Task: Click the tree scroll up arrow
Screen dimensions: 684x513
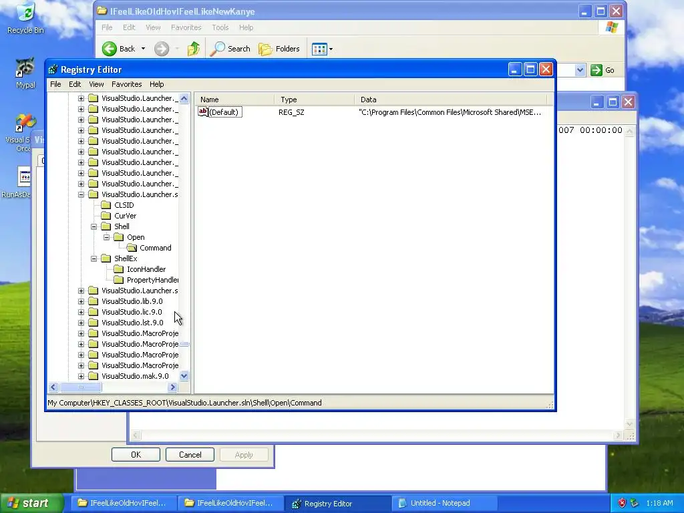Action: click(x=184, y=99)
